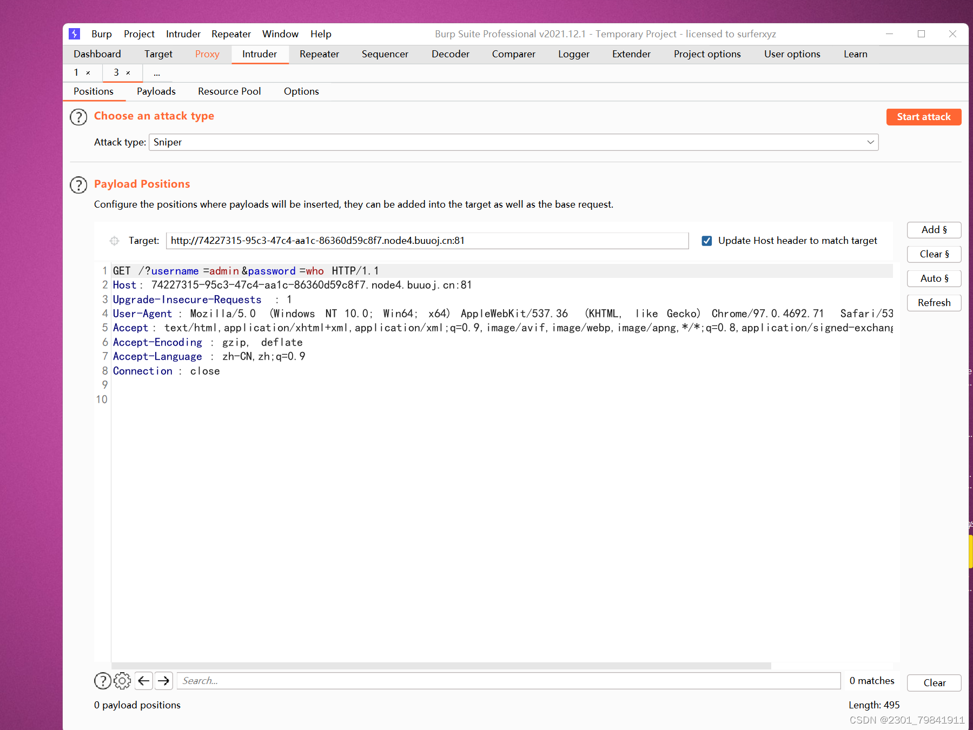Open the tab overflow with the ellipsis

[157, 72]
